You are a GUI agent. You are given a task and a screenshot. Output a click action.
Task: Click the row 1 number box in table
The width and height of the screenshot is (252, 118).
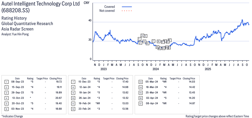click(x=7, y=82)
